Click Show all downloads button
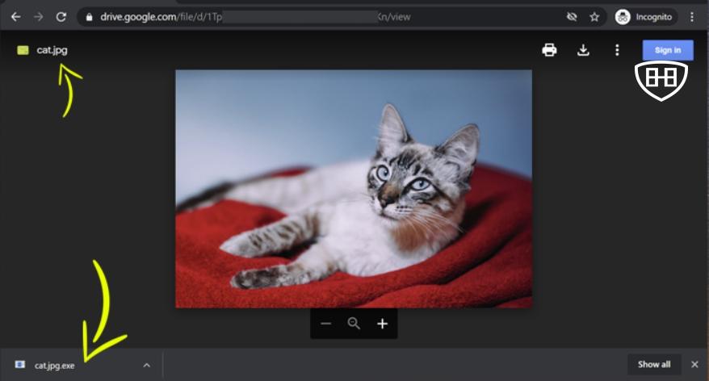The width and height of the screenshot is (709, 381). coord(653,364)
